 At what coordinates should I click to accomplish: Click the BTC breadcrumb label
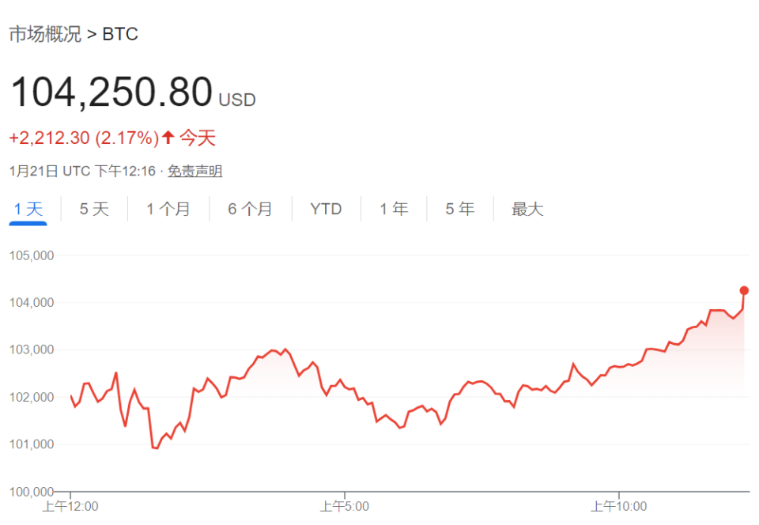point(120,34)
